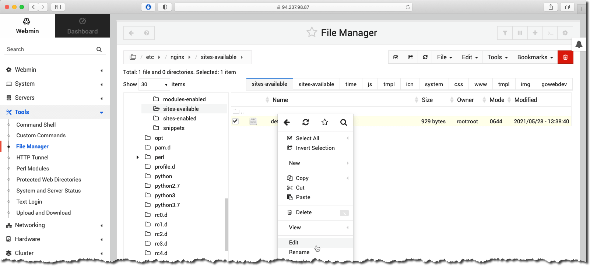Open the terminal prompt icon
The image size is (590, 275).
[550, 33]
